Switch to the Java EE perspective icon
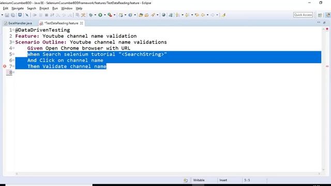The image size is (331, 186). [x=328, y=15]
